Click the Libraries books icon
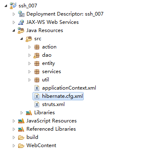The height and width of the screenshot is (150, 167). point(29,113)
